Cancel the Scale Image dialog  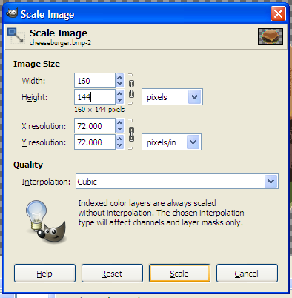247,274
